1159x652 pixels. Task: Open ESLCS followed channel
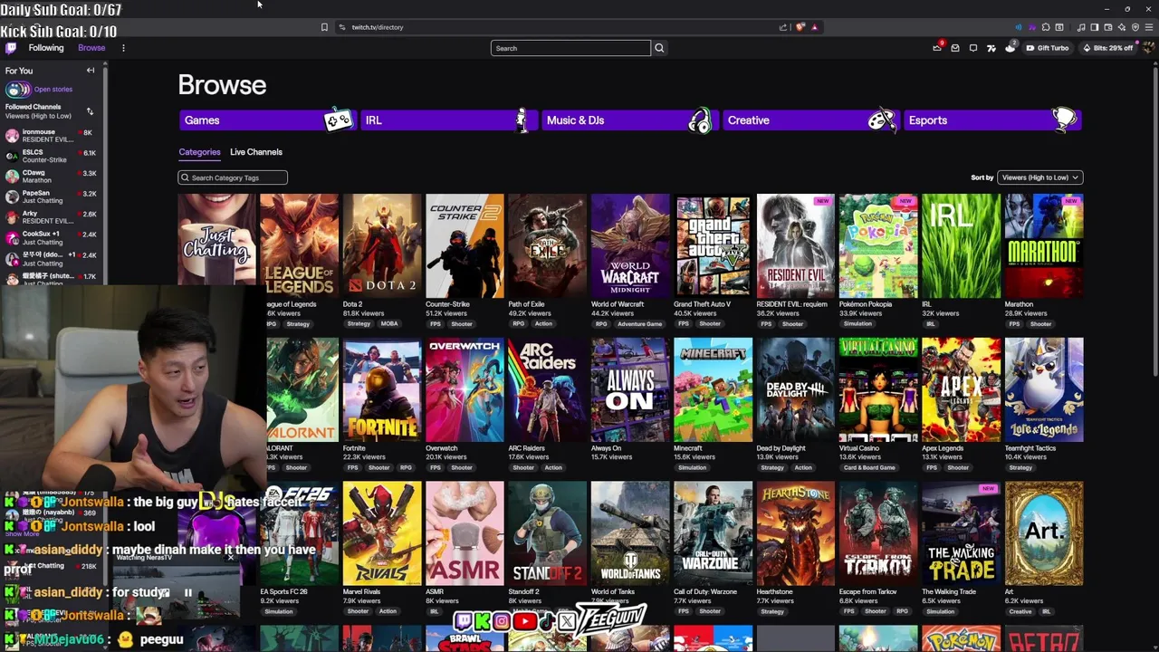tap(52, 156)
